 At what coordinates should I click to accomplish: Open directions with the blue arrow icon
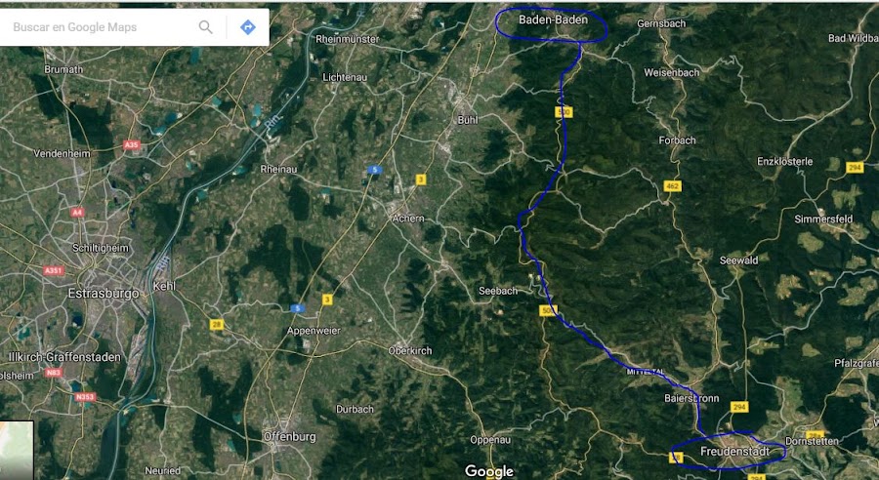(248, 27)
